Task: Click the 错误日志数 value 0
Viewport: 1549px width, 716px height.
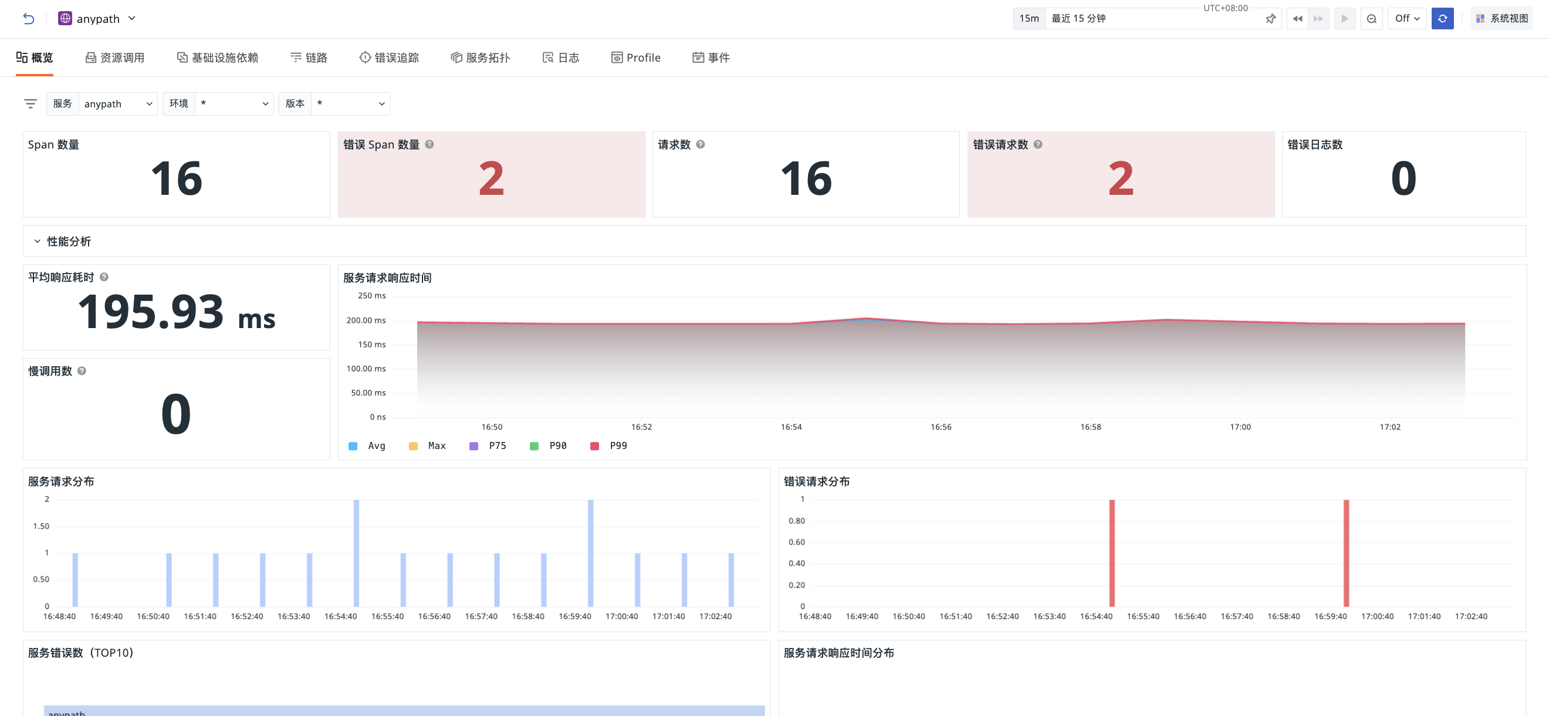Action: pyautogui.click(x=1403, y=178)
